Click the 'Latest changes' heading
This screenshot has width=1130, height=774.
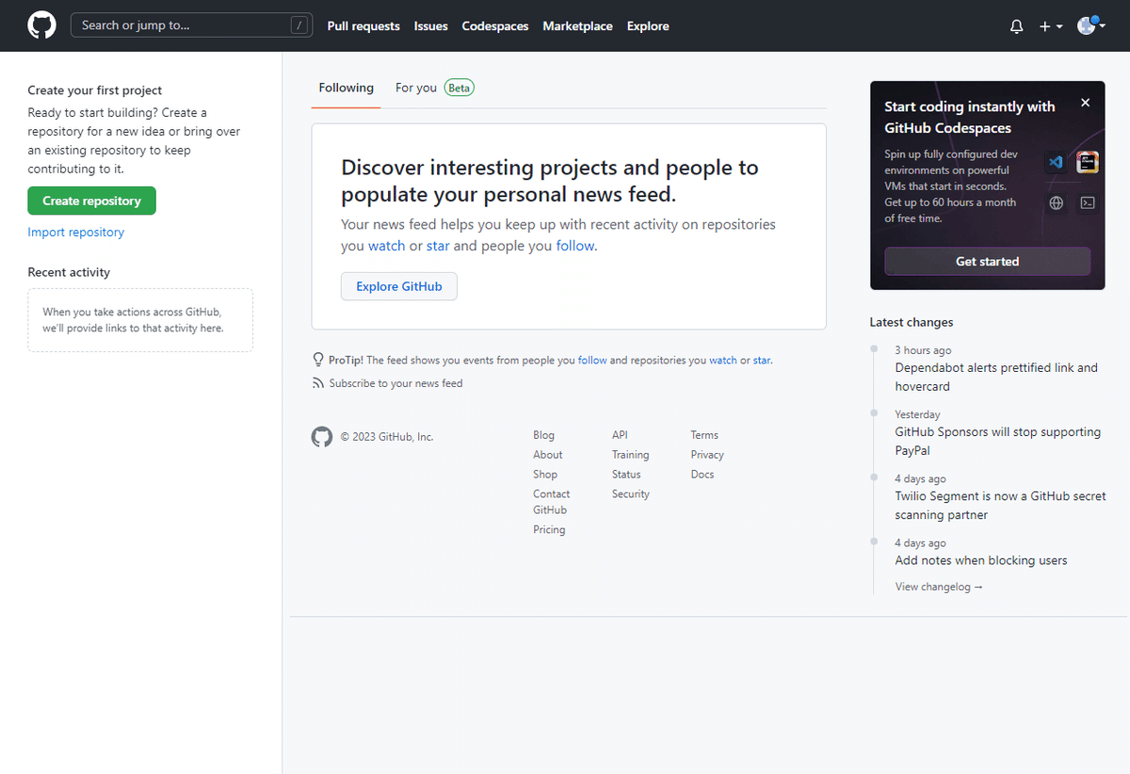[912, 322]
